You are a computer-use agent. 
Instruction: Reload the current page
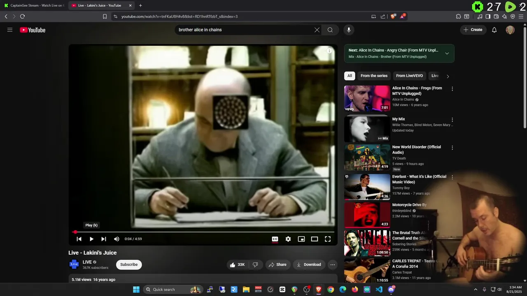tap(23, 16)
